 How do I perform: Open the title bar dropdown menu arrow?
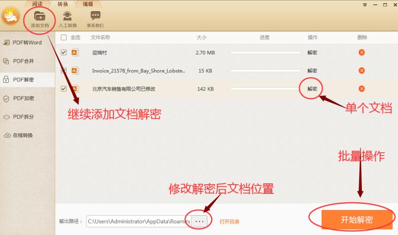[365, 5]
